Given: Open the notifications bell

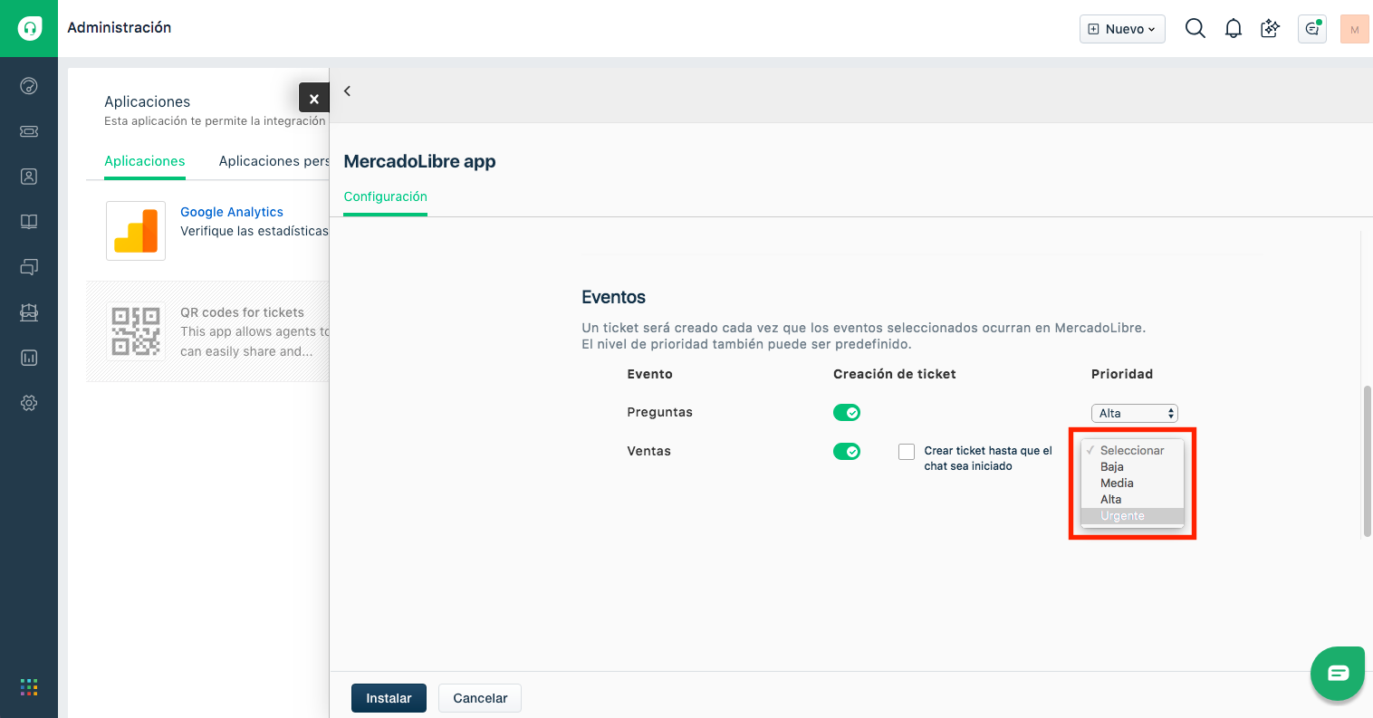Looking at the screenshot, I should 1234,29.
